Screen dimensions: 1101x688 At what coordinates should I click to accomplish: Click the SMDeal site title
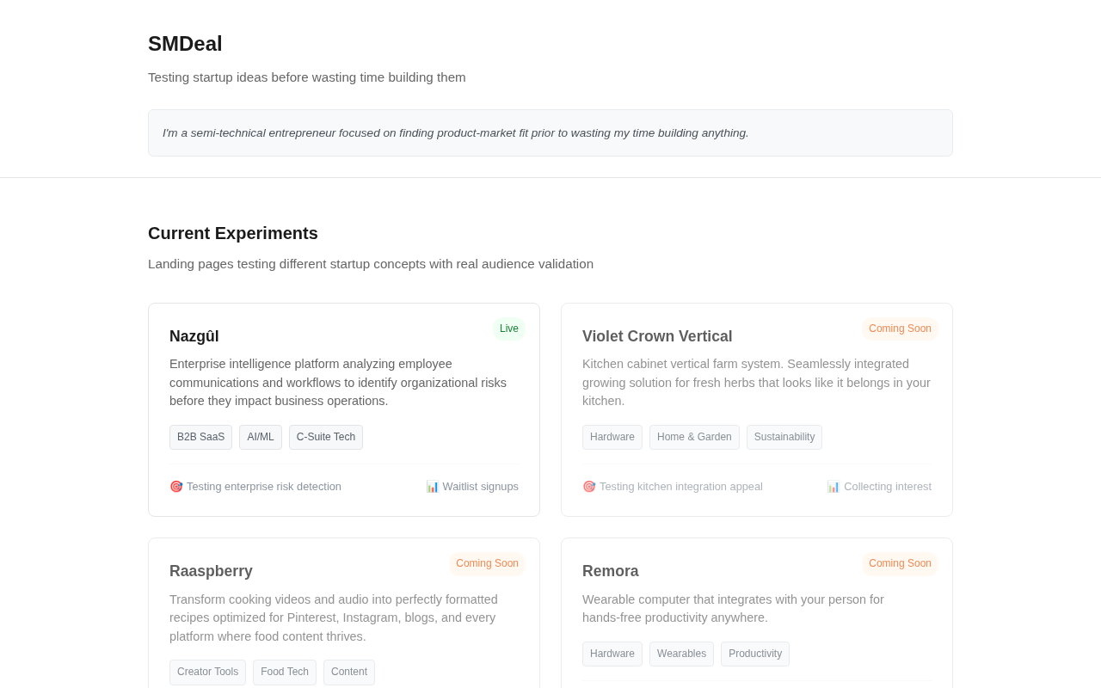click(185, 44)
